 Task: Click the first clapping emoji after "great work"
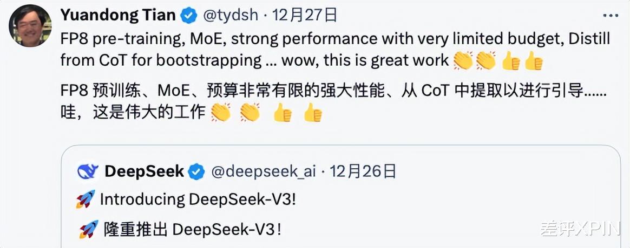pos(463,61)
